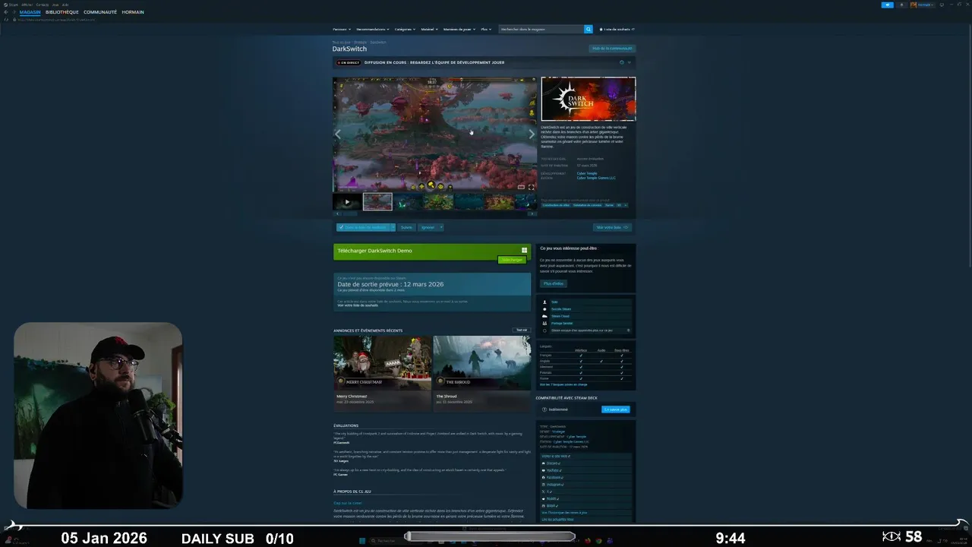The height and width of the screenshot is (547, 972).
Task: Click the En savoir plus Steam Deck button
Action: pos(615,409)
